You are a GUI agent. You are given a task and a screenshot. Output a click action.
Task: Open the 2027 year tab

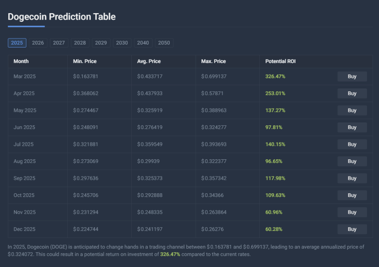pyautogui.click(x=59, y=43)
